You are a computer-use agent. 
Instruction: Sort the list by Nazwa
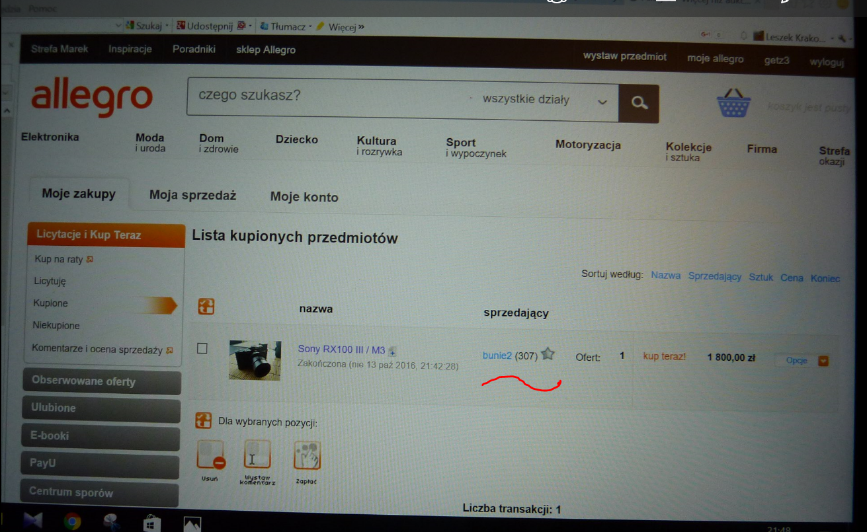click(665, 275)
